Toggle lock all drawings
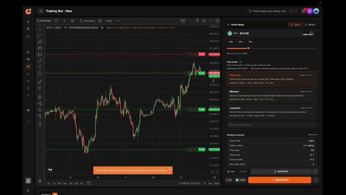Image resolution: width=346 pixels, height=195 pixels. click(x=40, y=110)
